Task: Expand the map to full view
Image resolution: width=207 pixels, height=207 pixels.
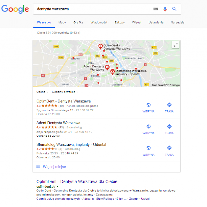Action: 175,45
